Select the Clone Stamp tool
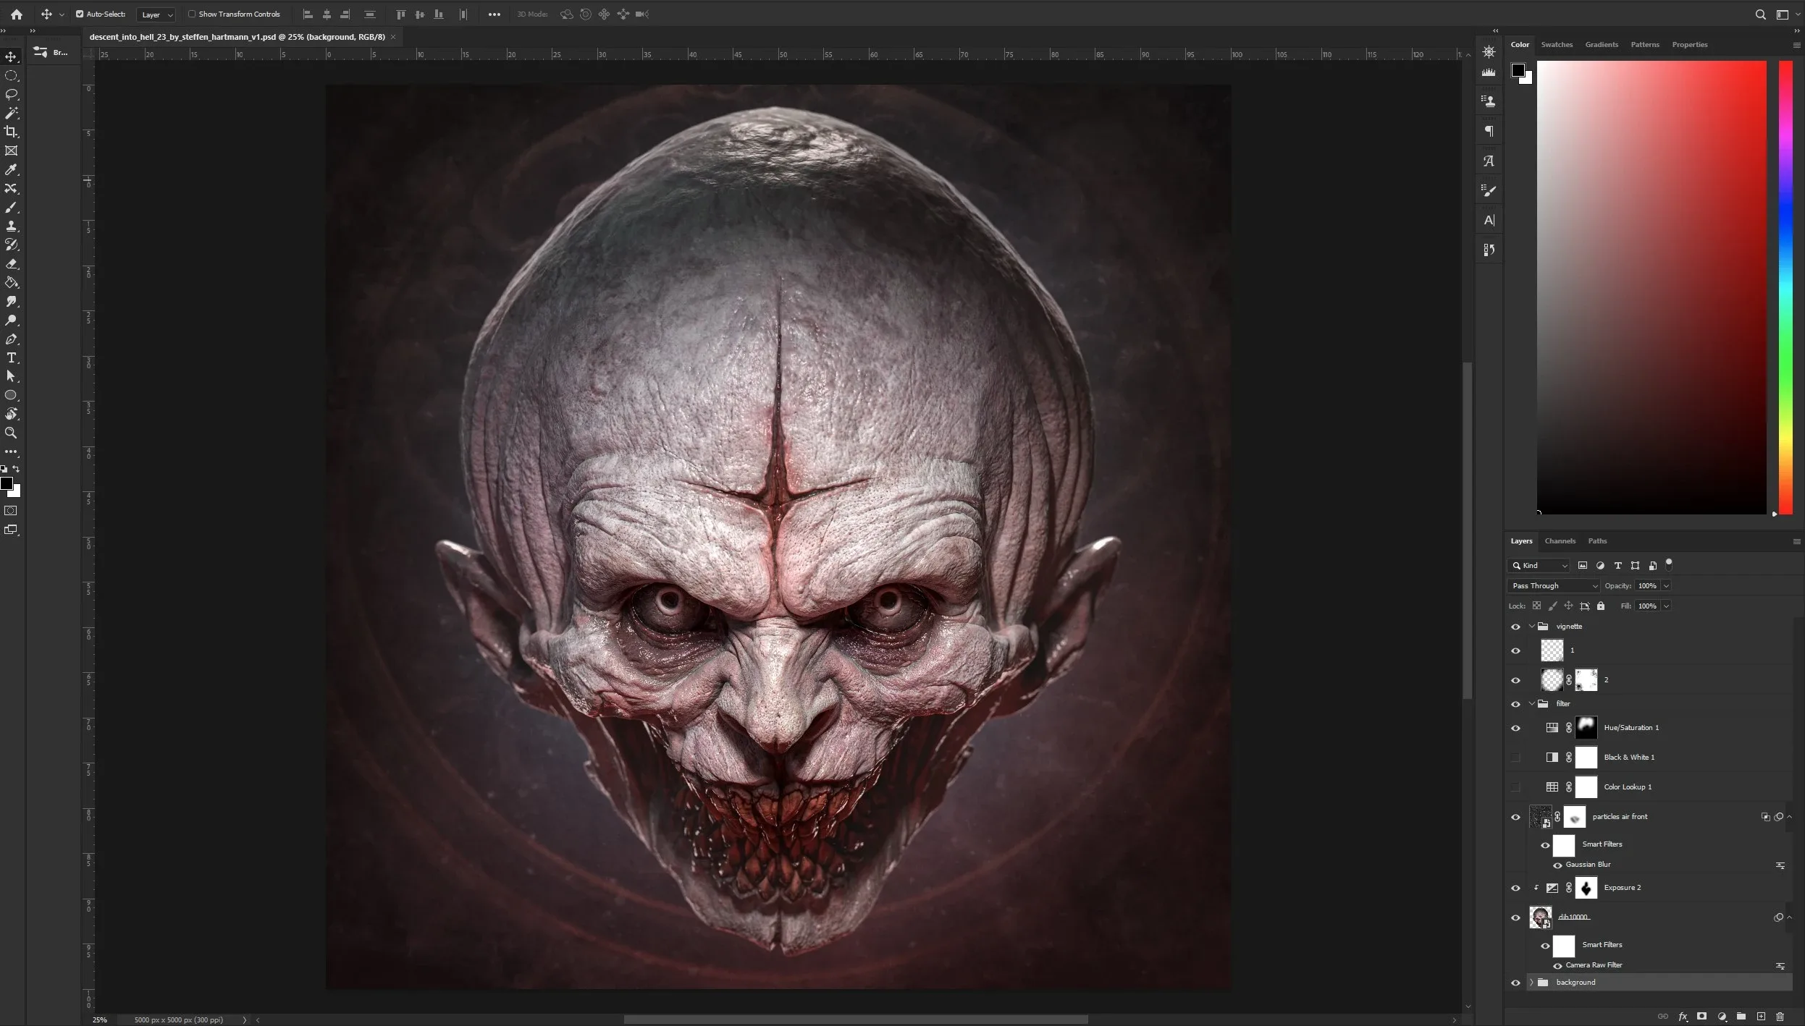 point(11,226)
